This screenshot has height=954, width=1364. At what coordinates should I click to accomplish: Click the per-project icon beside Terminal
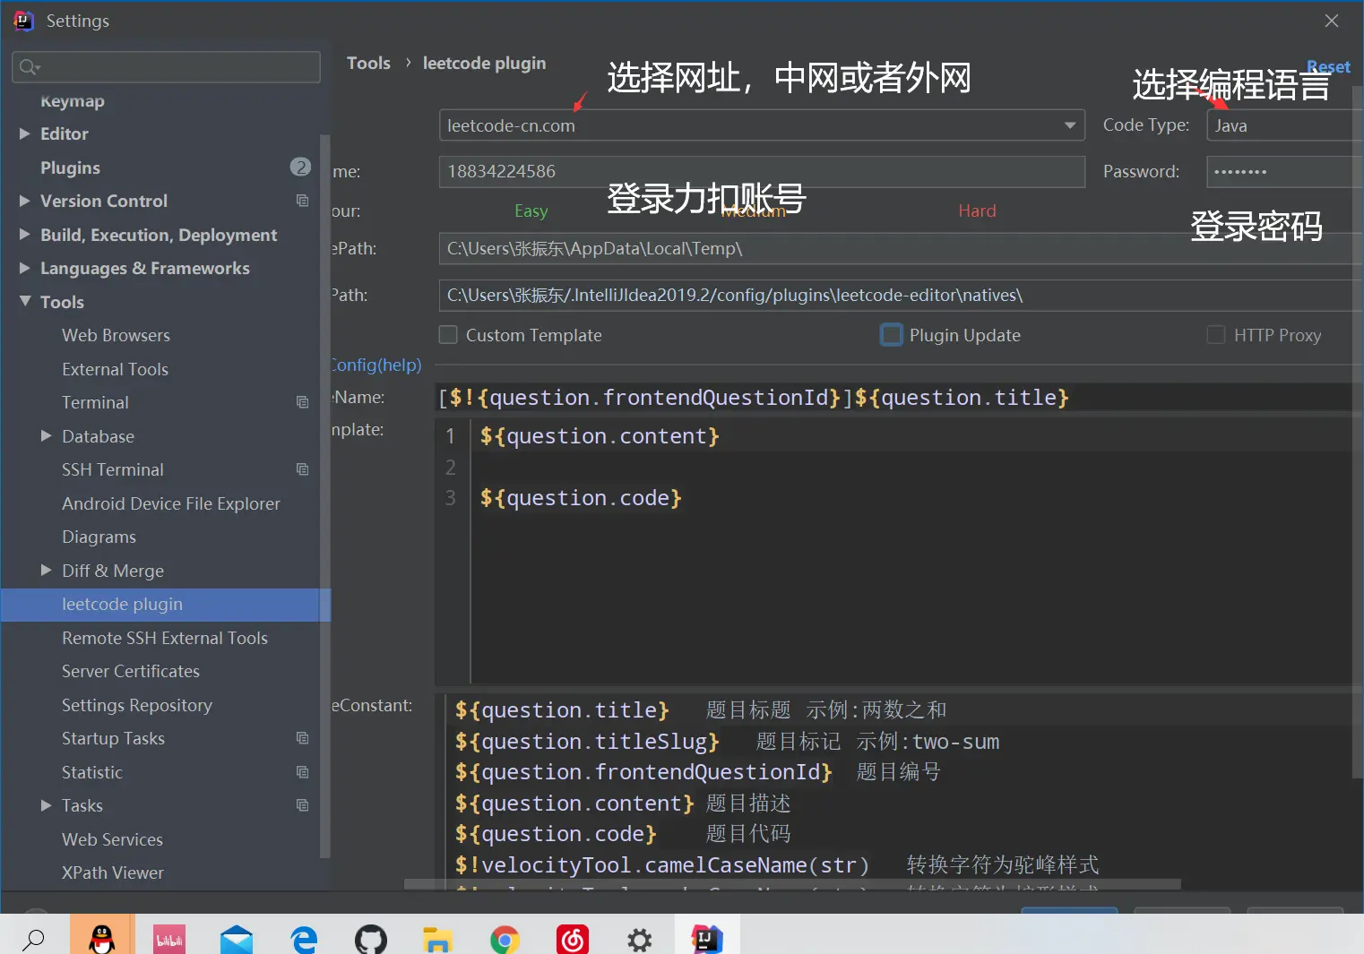coord(303,402)
